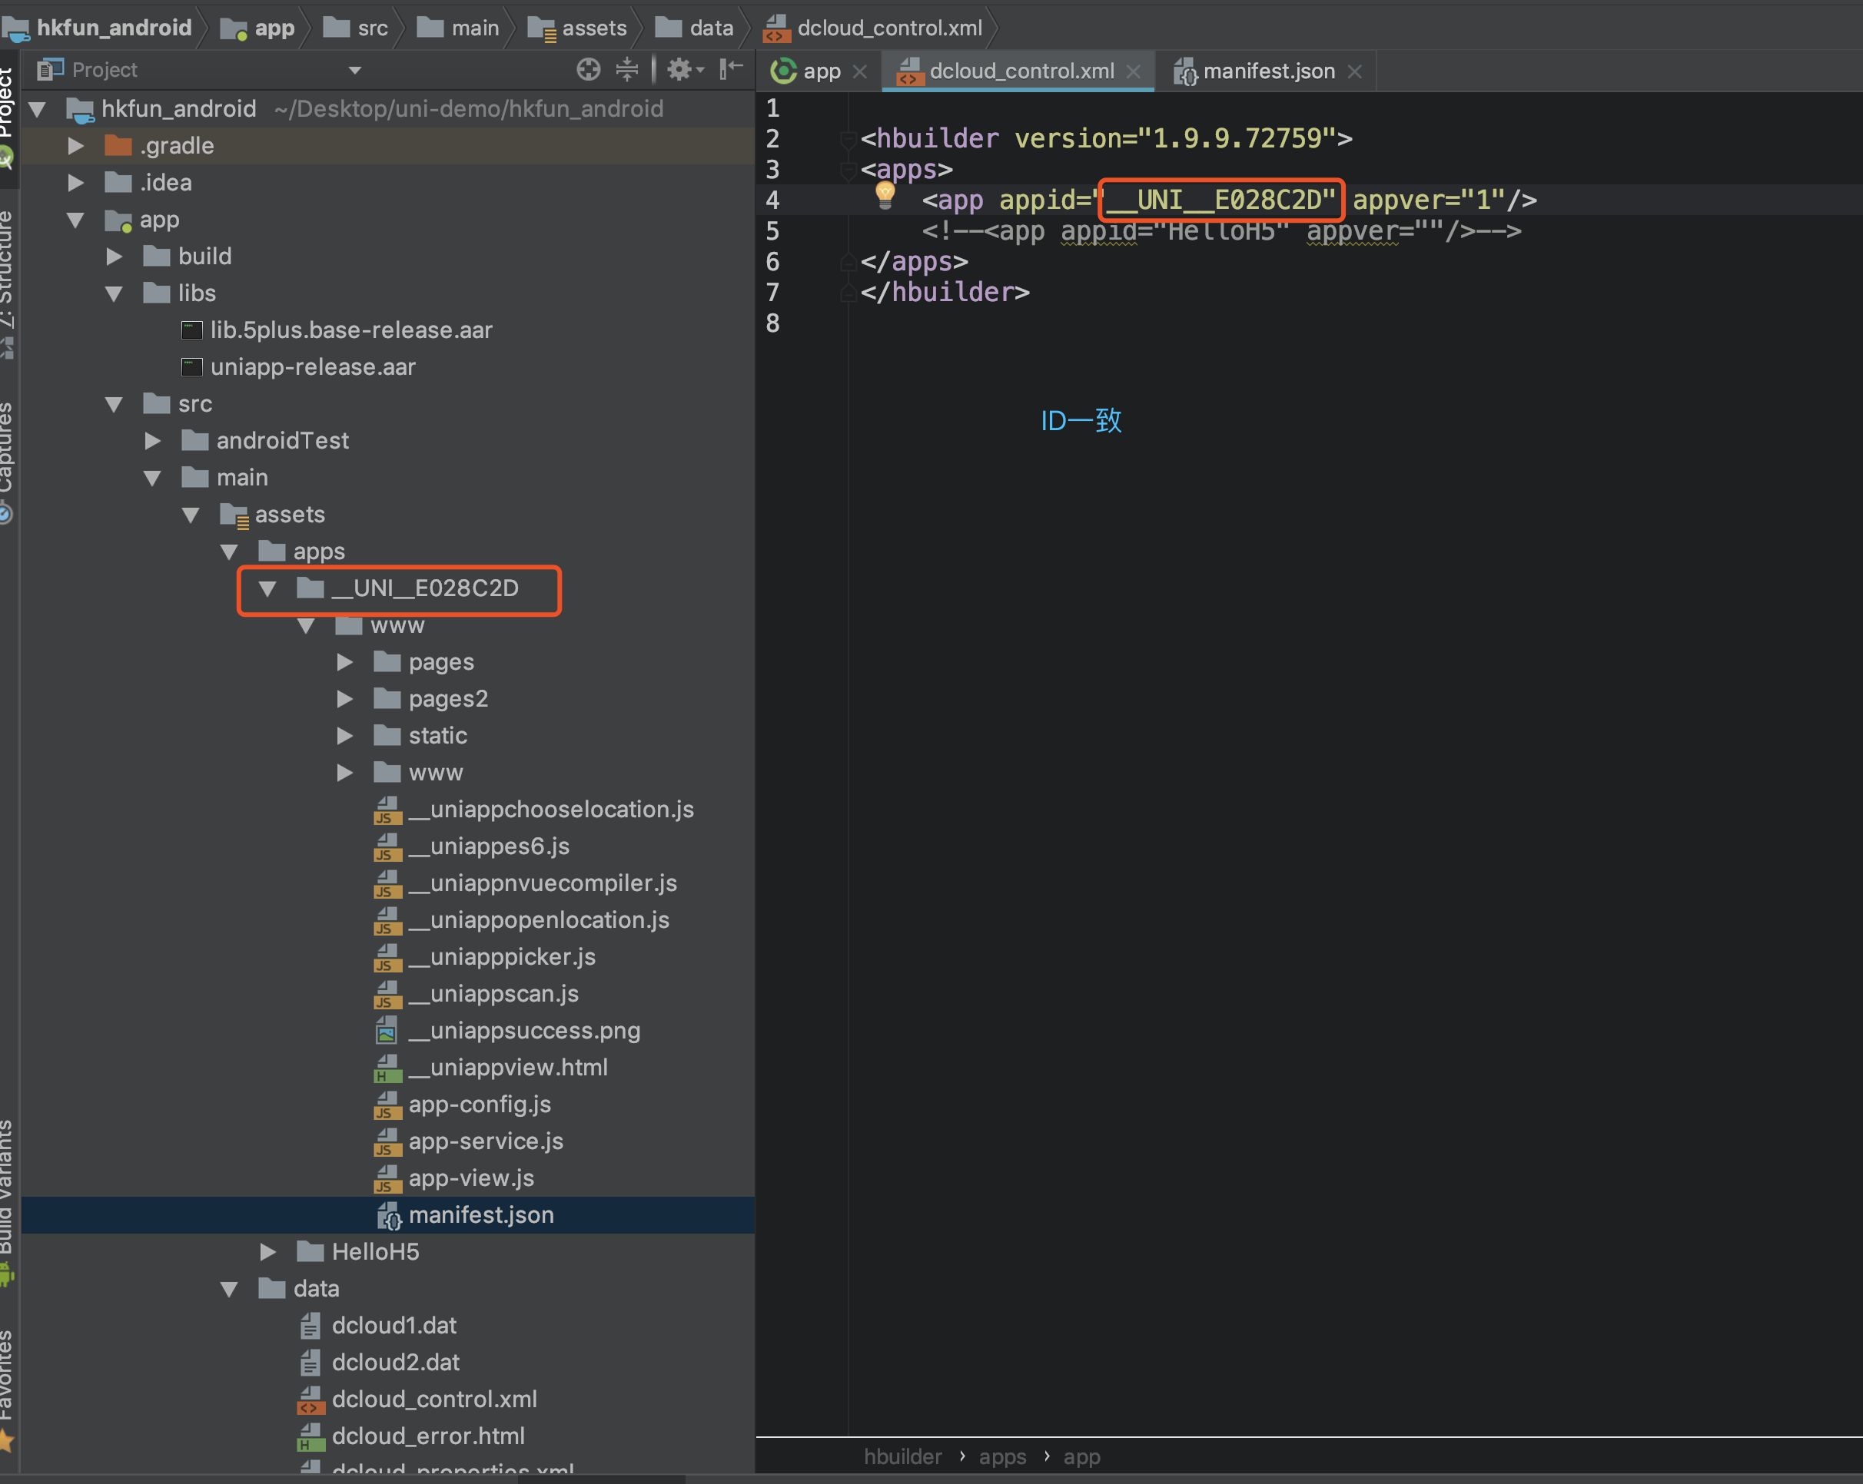Close the manifest.json editor tab
This screenshot has width=1863, height=1484.
point(1355,71)
